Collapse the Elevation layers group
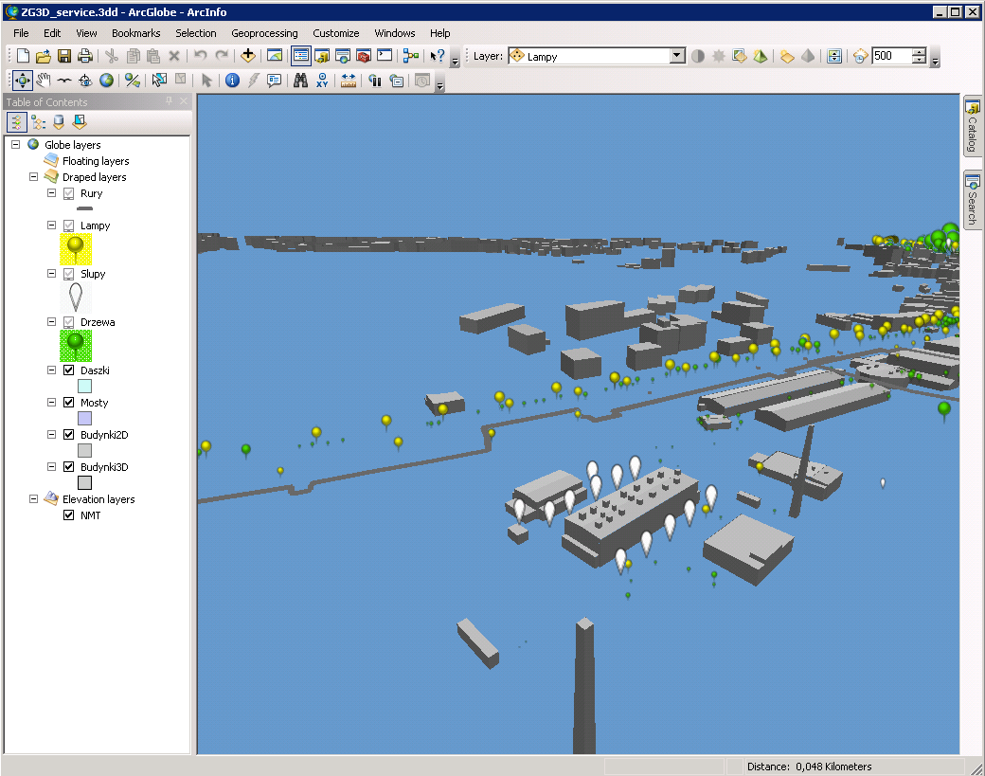The image size is (985, 776). [x=34, y=499]
